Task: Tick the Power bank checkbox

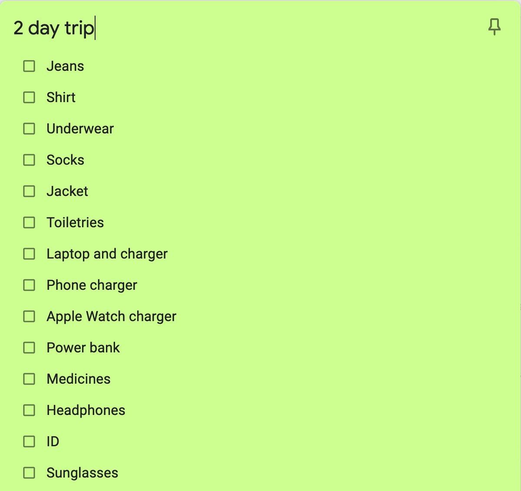Action: (x=29, y=348)
